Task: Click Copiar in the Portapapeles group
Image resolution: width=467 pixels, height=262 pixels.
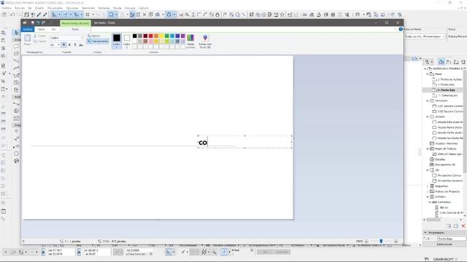Action: coord(40,41)
